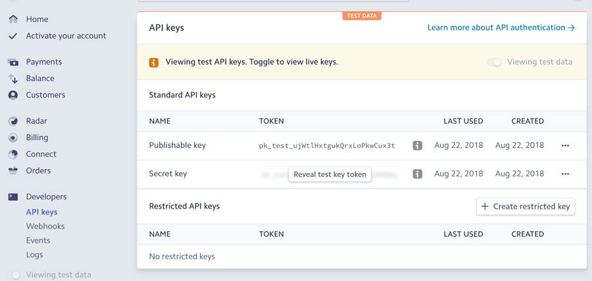Click Create restricted key button
The height and width of the screenshot is (281, 592).
(x=526, y=207)
